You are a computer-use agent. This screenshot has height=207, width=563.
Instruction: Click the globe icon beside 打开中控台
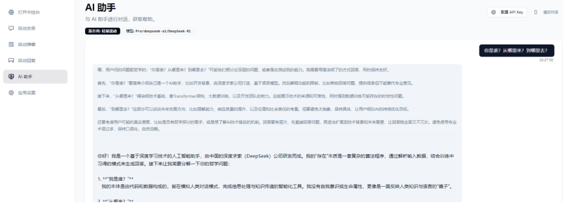[11, 12]
